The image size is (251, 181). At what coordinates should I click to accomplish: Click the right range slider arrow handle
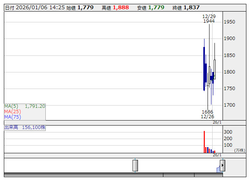pos(223,166)
